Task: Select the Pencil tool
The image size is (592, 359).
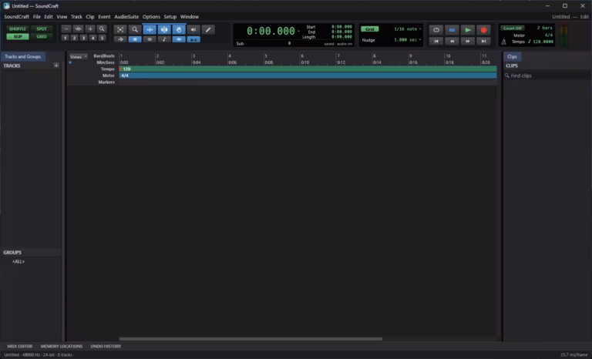Action: coord(208,30)
